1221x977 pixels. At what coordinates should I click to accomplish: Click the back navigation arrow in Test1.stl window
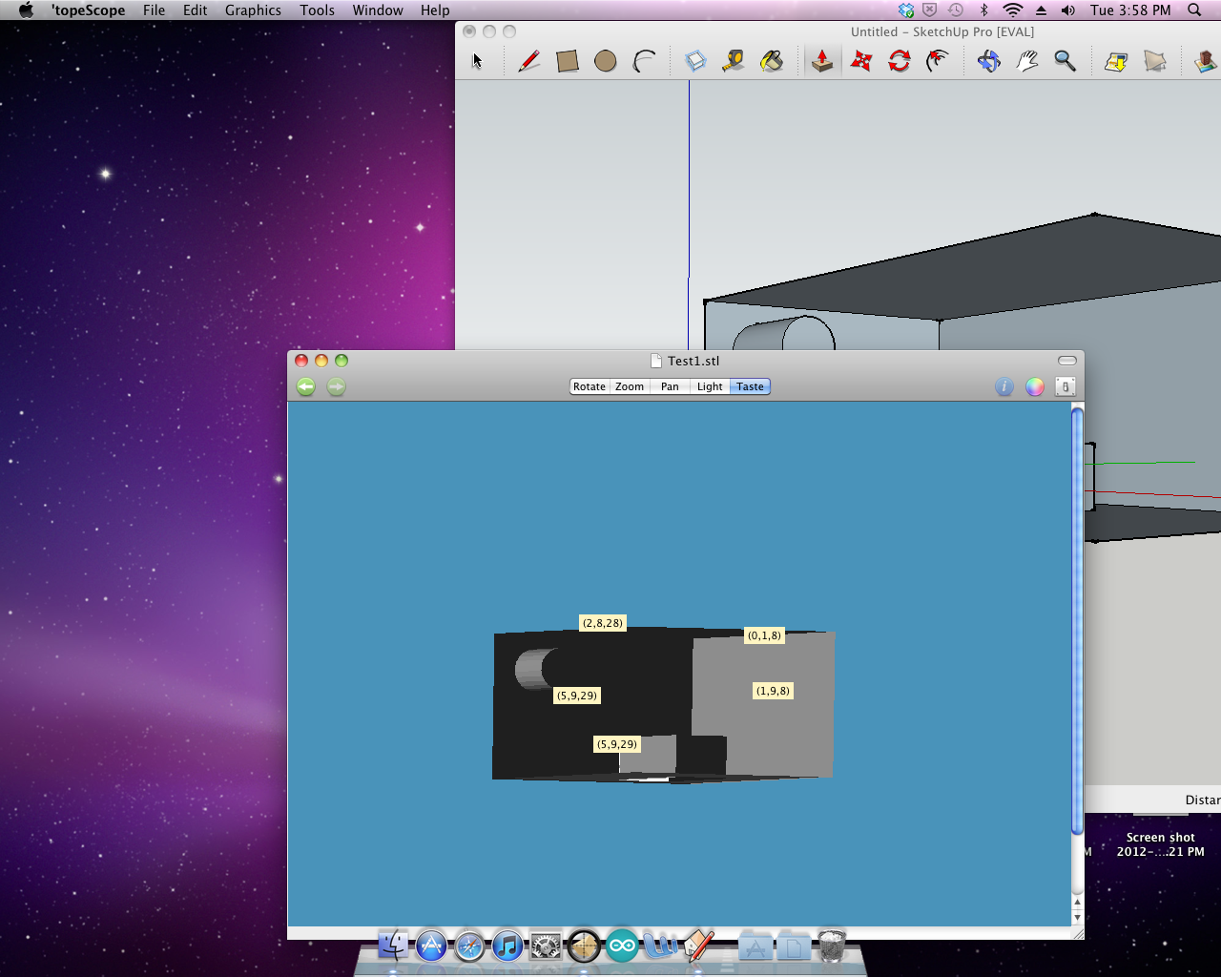coord(305,386)
